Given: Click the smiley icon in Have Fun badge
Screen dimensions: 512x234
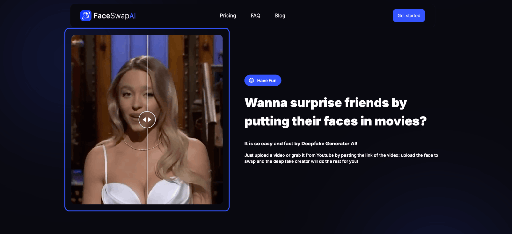Looking at the screenshot, I should (x=252, y=81).
